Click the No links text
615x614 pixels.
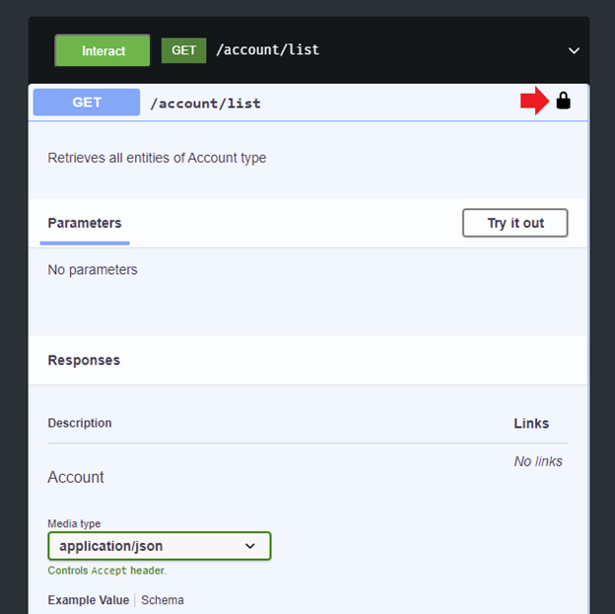pos(538,461)
